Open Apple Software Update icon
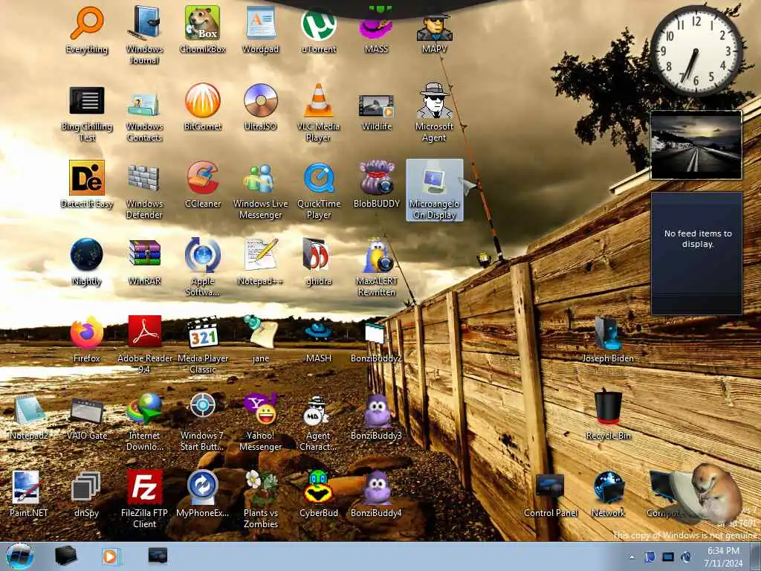The height and width of the screenshot is (571, 761). (x=203, y=267)
